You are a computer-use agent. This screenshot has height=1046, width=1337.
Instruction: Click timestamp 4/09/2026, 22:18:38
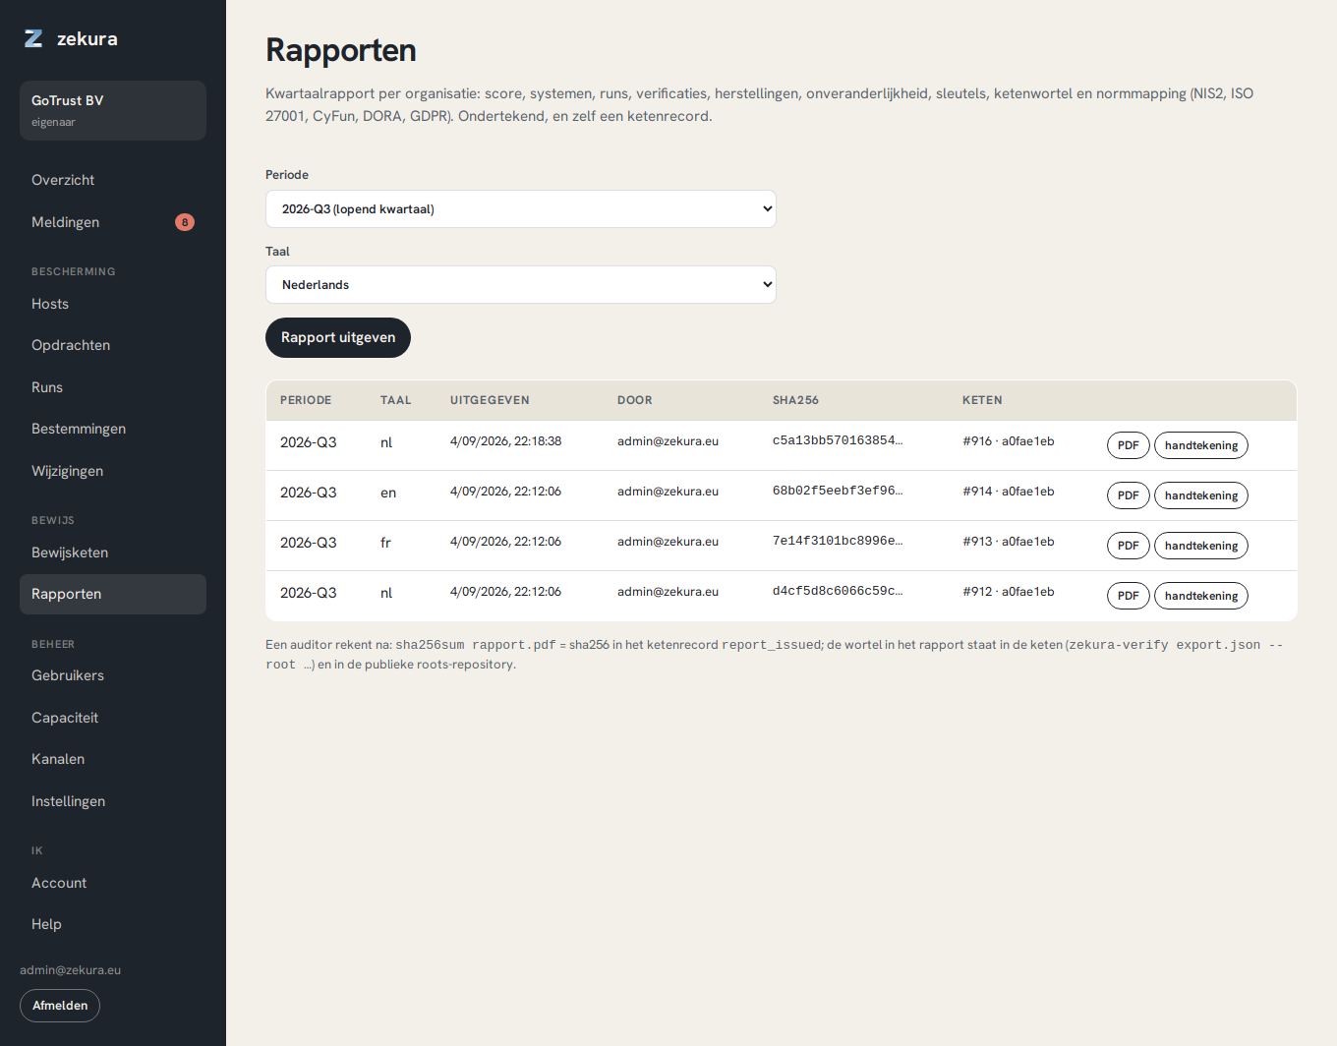(505, 441)
